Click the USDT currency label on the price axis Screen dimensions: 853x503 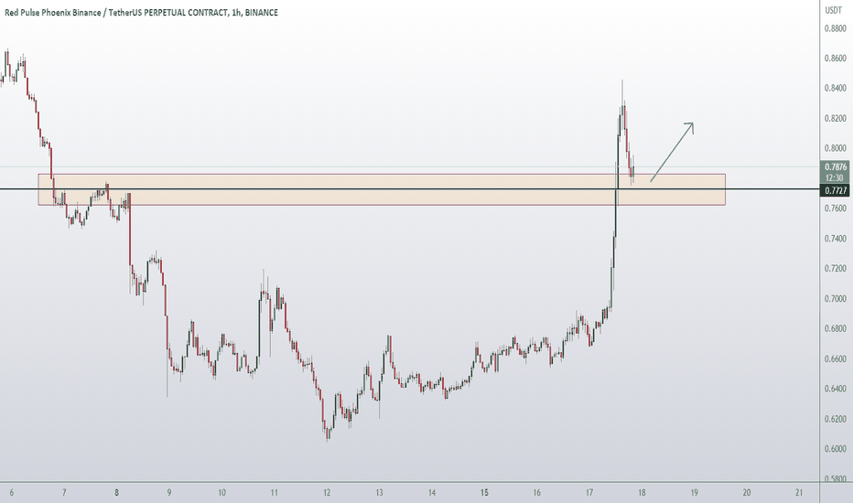[x=834, y=10]
